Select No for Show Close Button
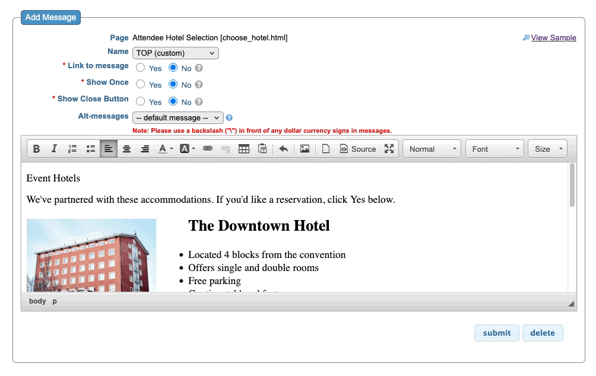 point(173,101)
